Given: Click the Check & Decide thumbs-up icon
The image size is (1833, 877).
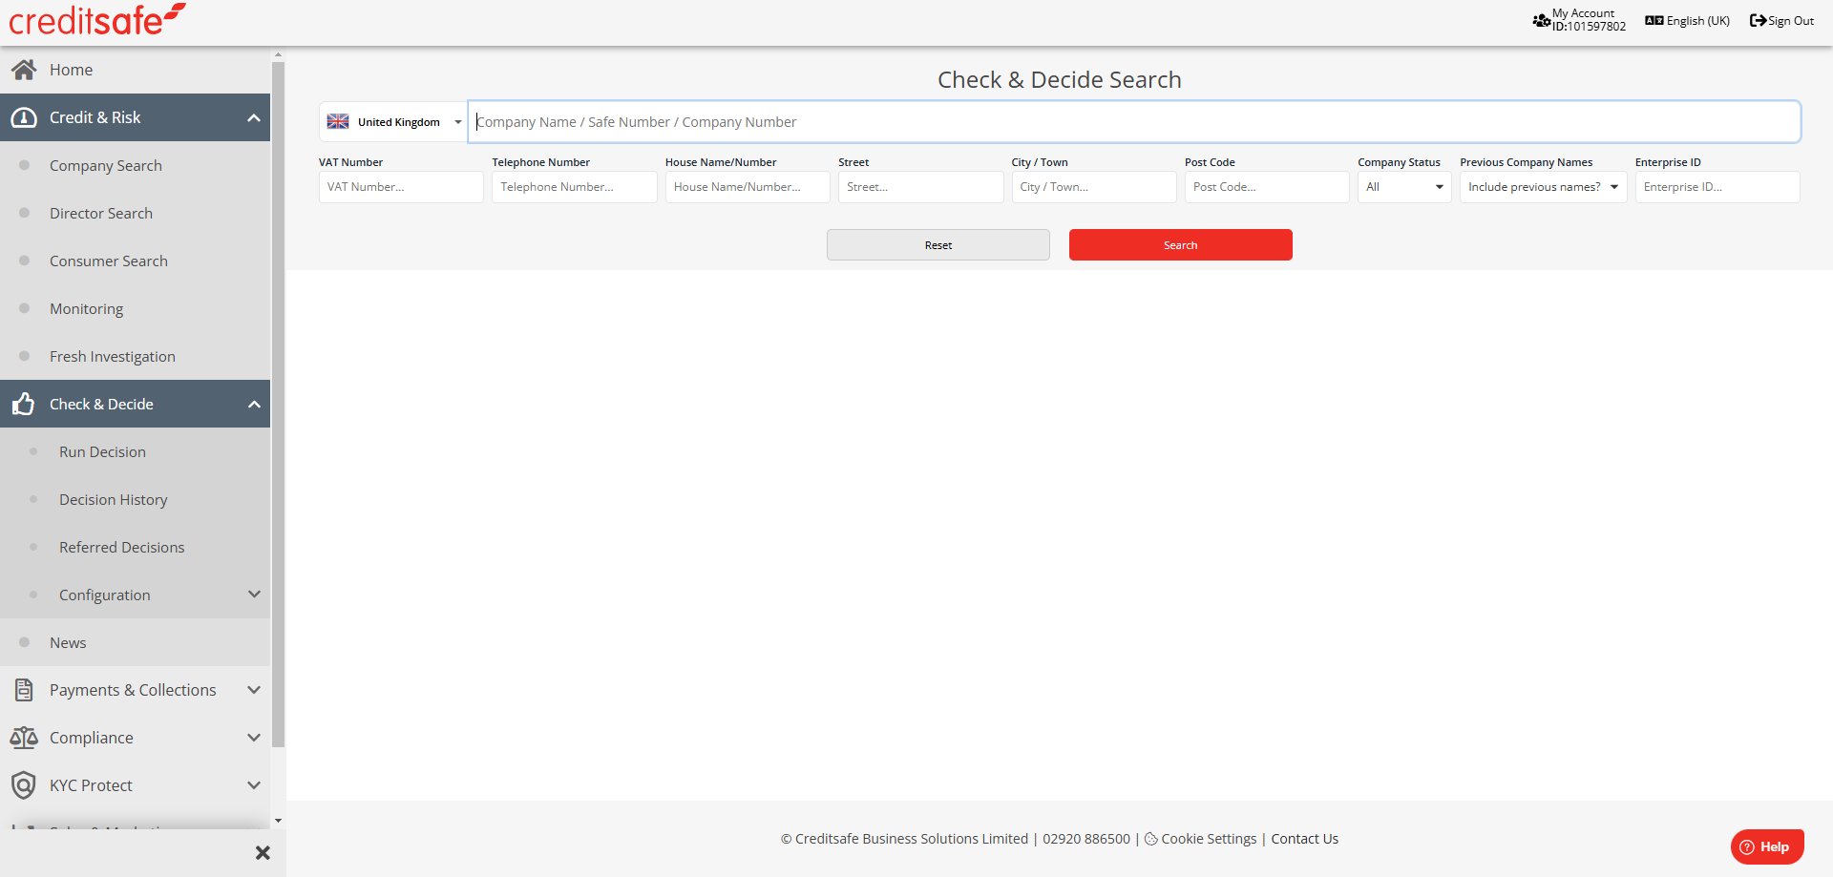Looking at the screenshot, I should click(x=23, y=404).
